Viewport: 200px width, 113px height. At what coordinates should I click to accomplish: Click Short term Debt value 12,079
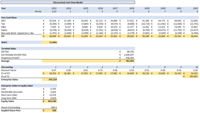pyautogui.click(x=52, y=95)
